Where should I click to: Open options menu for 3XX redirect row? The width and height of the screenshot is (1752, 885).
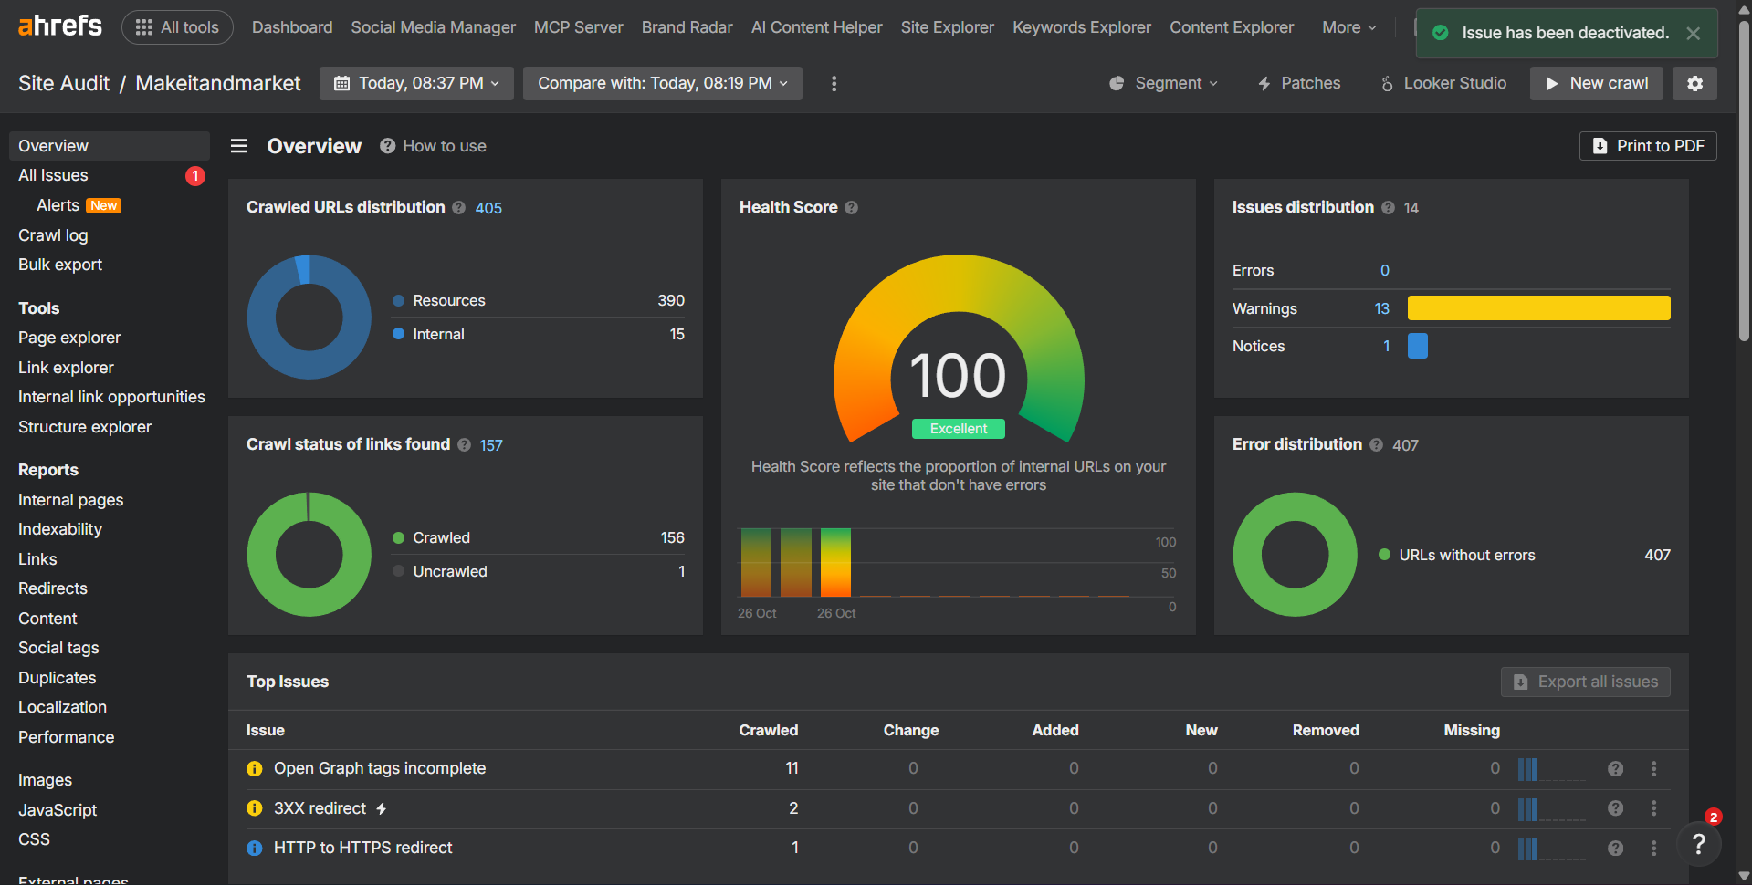pyautogui.click(x=1653, y=808)
